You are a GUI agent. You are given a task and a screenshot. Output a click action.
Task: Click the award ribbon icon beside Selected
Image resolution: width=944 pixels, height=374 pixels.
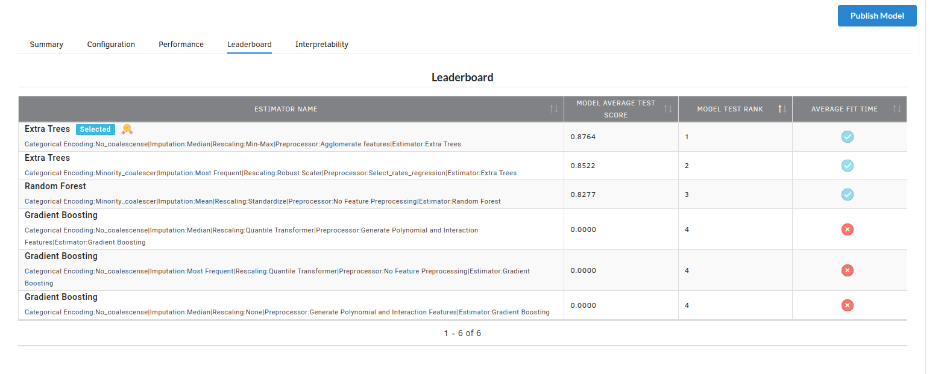coord(127,129)
